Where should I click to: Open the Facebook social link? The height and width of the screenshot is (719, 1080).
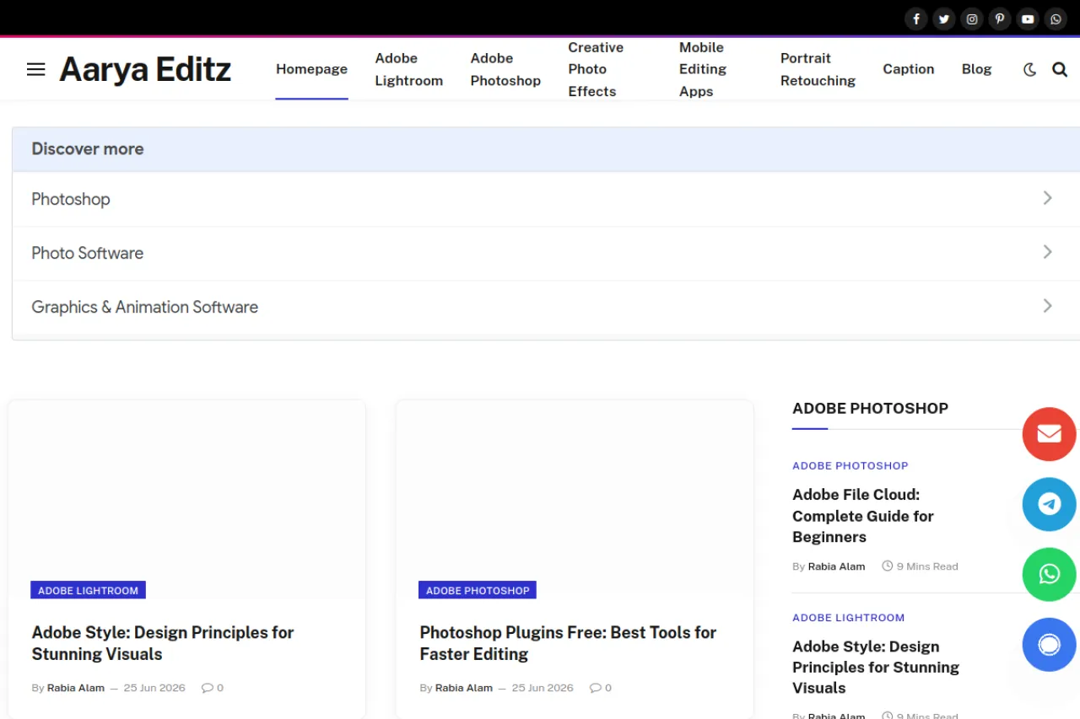tap(915, 19)
